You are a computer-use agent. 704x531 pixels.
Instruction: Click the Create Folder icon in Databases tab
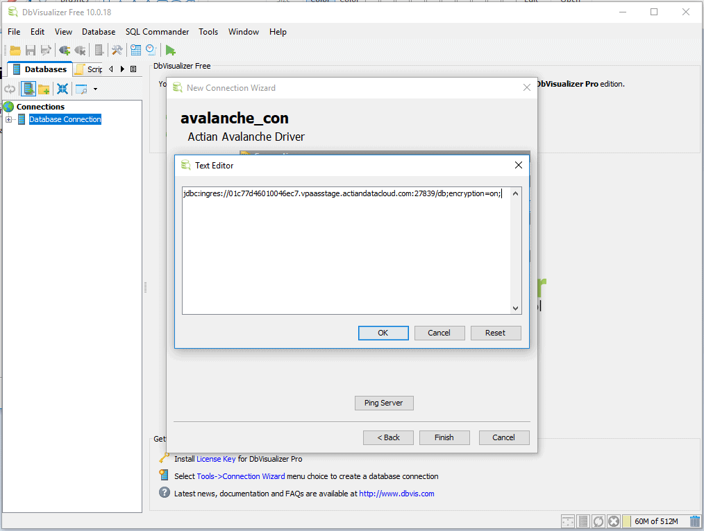tap(44, 89)
